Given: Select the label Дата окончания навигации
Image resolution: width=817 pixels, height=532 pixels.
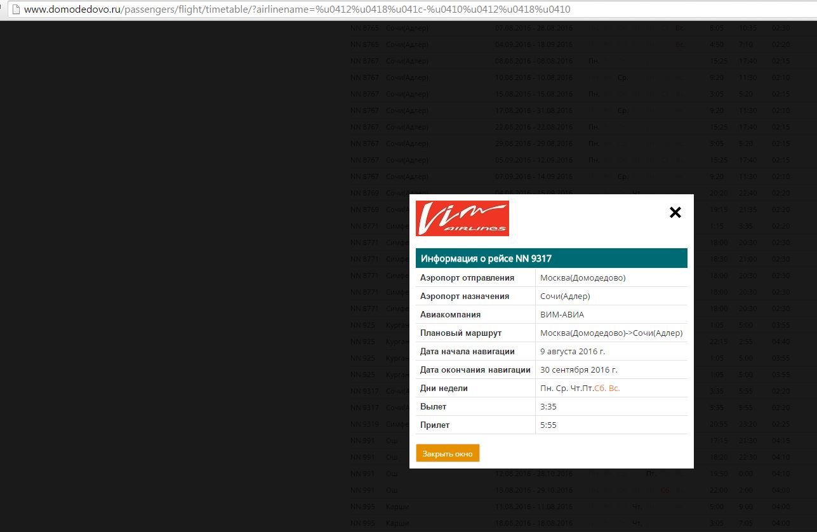Looking at the screenshot, I should coord(475,370).
